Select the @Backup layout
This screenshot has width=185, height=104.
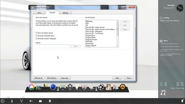pyautogui.click(x=89, y=21)
